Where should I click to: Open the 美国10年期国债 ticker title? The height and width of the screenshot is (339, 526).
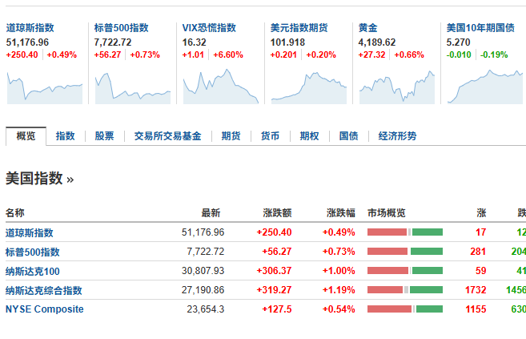click(480, 27)
